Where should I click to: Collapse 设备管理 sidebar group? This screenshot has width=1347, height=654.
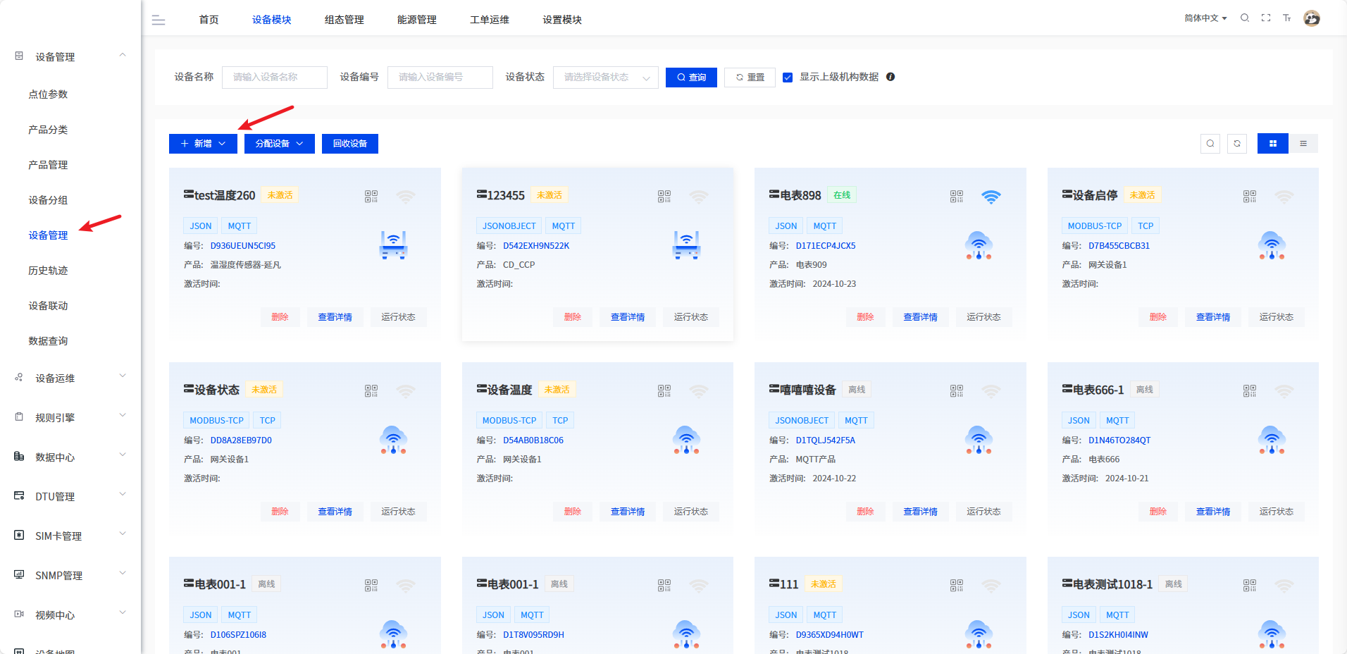(x=70, y=56)
